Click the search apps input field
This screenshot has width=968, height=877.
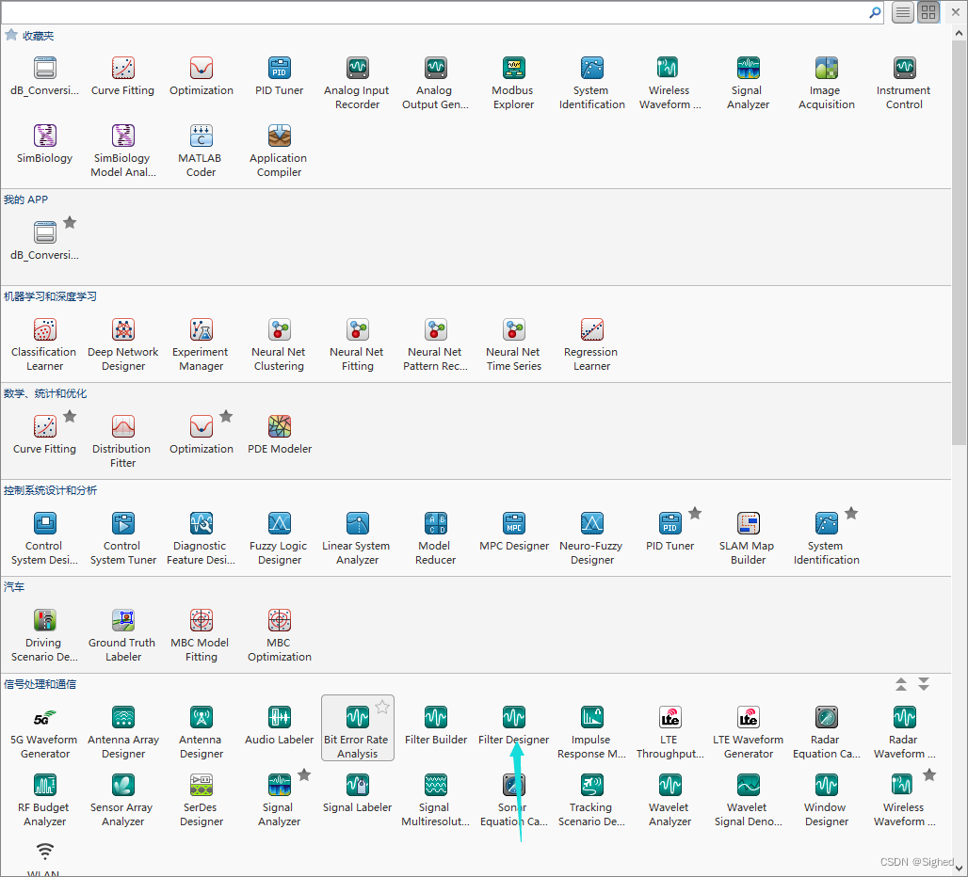pos(435,12)
